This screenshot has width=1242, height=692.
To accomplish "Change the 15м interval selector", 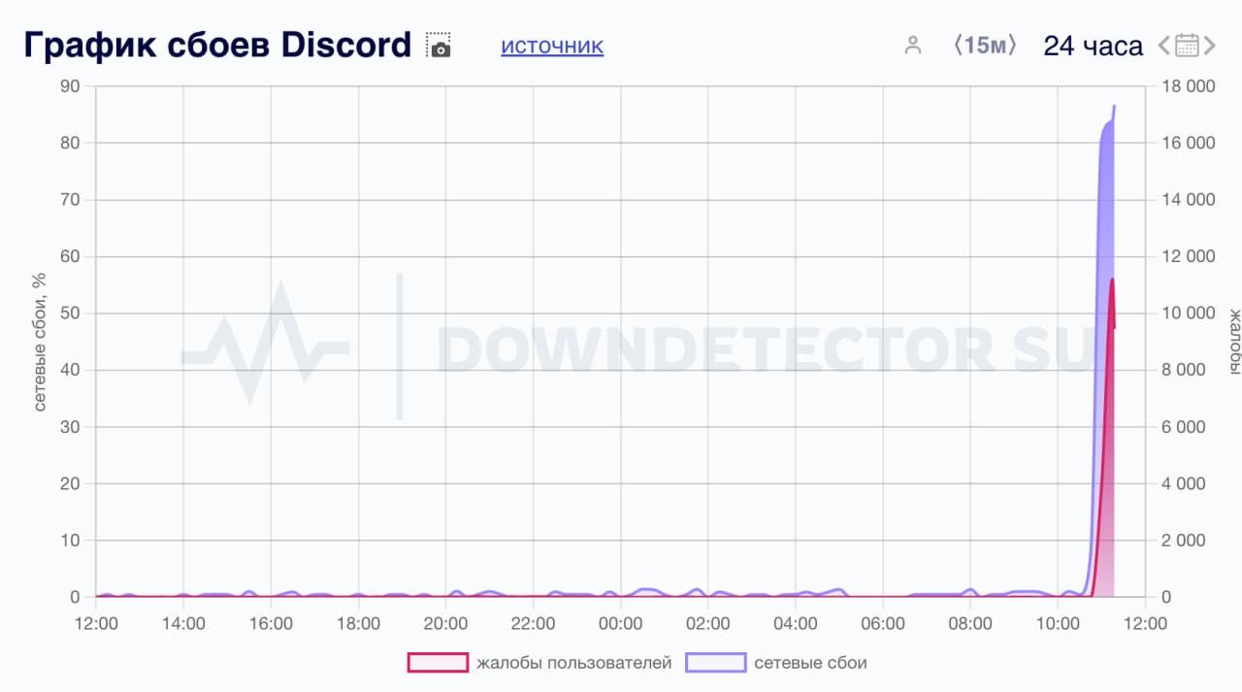I will (x=985, y=45).
